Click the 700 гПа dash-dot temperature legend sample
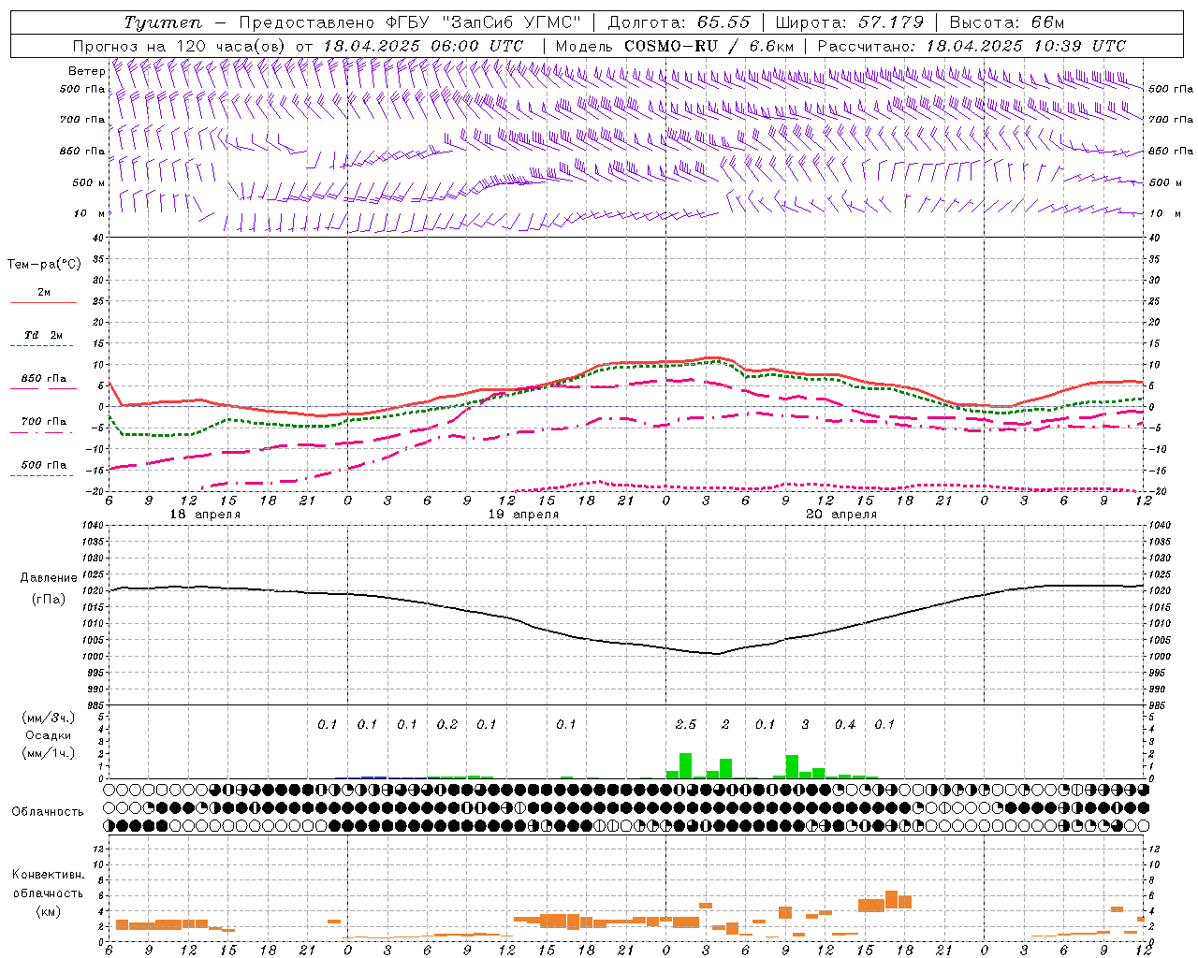The width and height of the screenshot is (1198, 958). pos(42,432)
